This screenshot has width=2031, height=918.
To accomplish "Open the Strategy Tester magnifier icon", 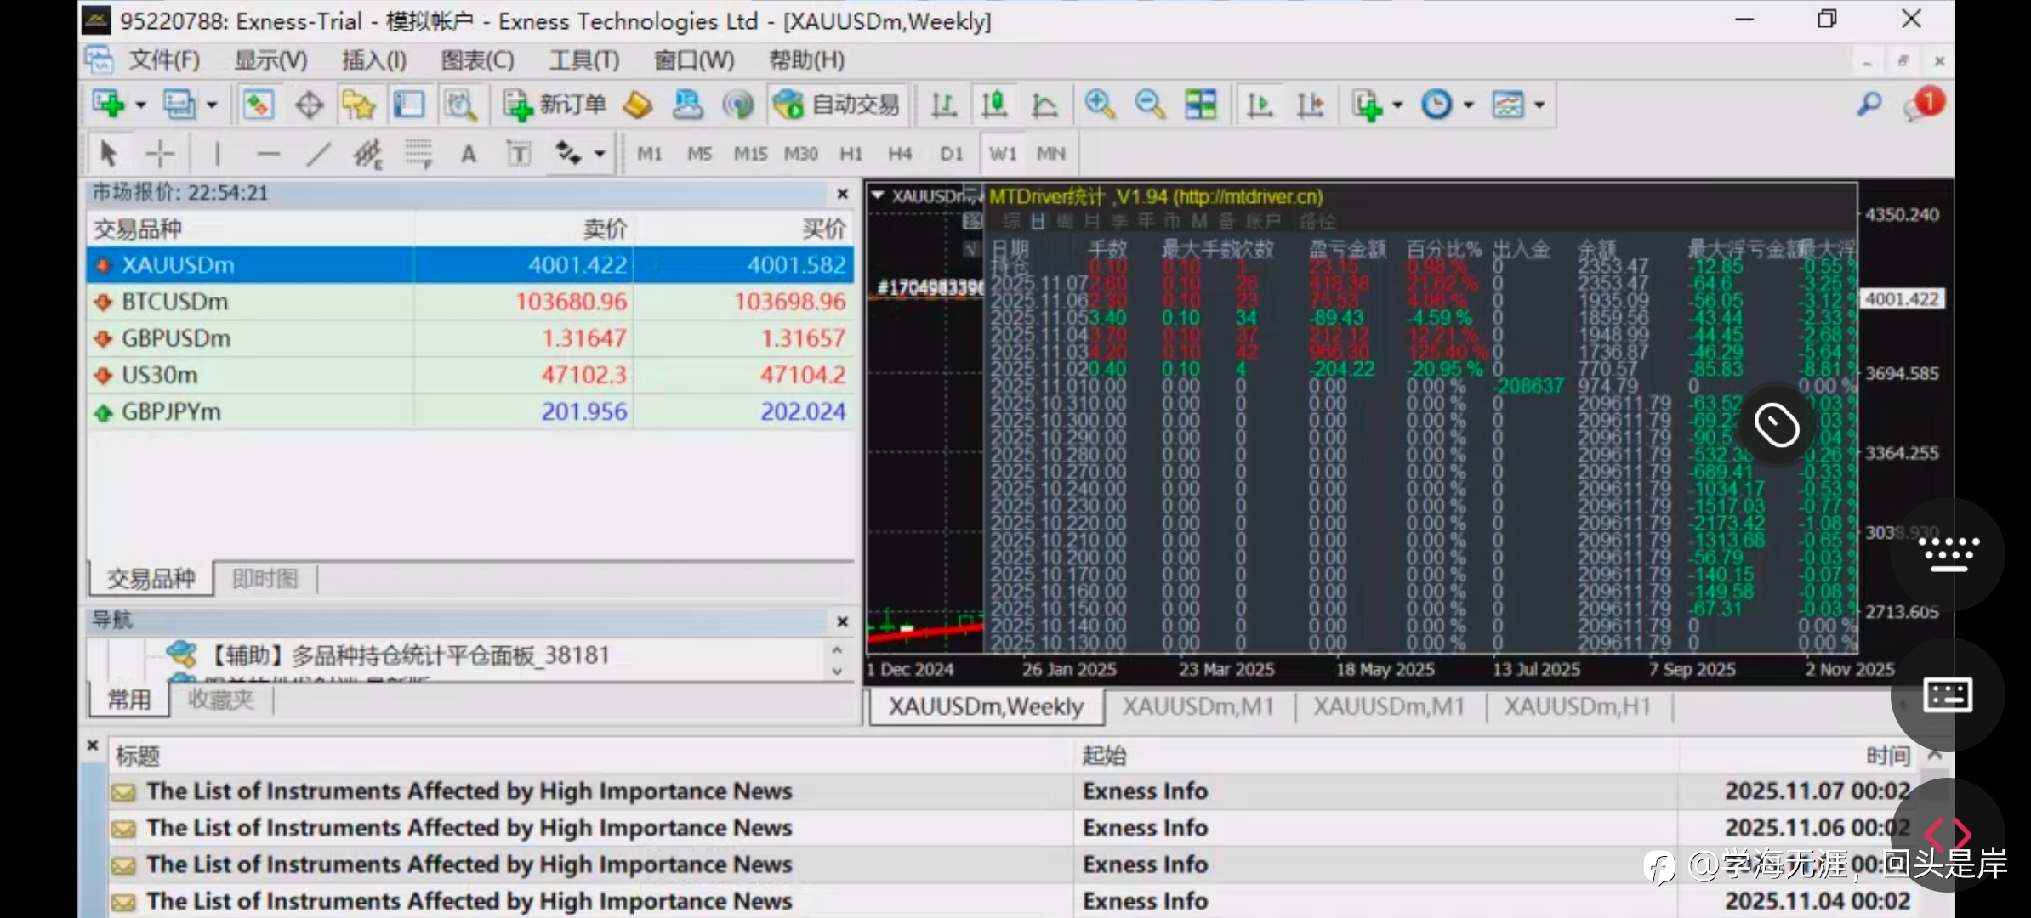I will (460, 105).
